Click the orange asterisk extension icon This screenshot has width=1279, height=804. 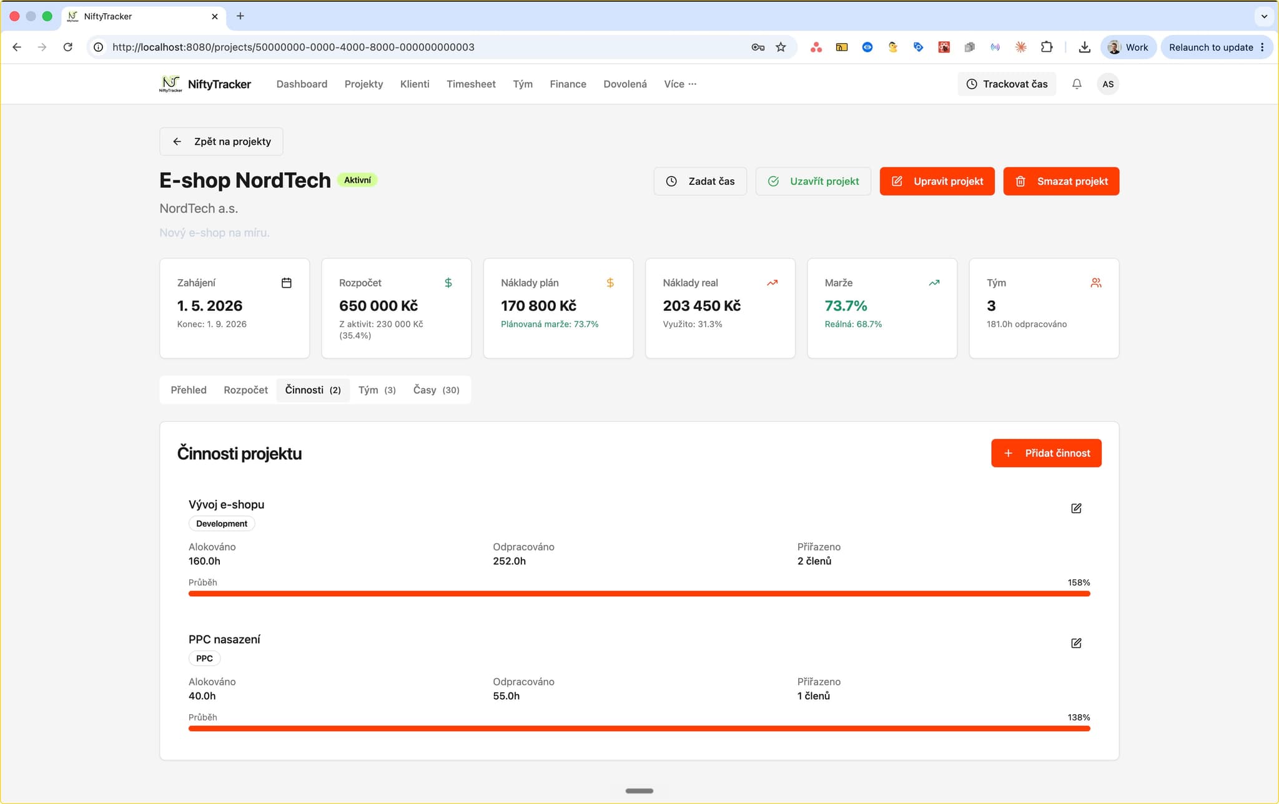coord(1021,47)
